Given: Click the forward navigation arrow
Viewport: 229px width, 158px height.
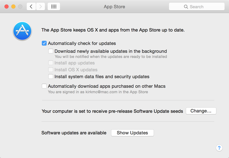Looking at the screenshot, I should point(40,7).
